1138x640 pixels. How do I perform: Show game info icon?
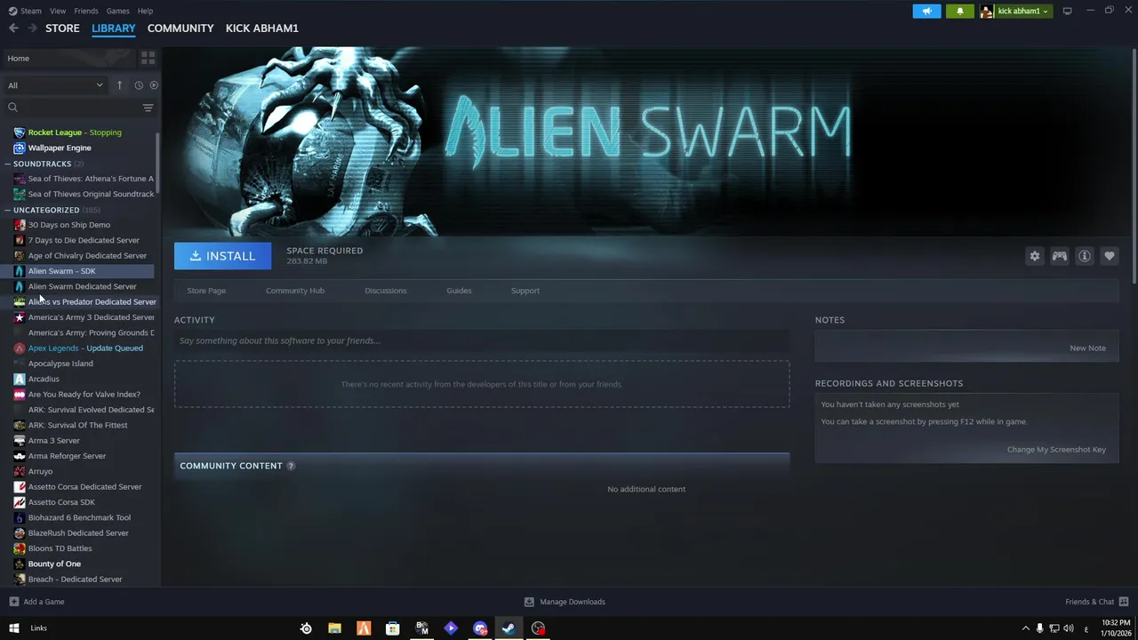1085,256
